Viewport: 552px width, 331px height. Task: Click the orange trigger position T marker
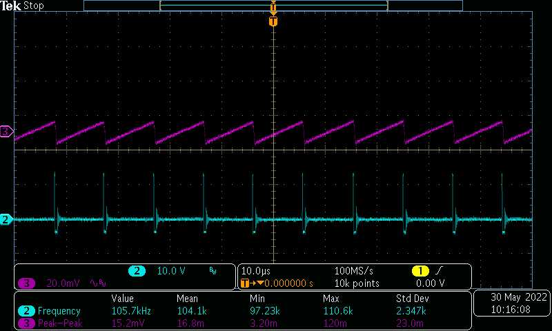(273, 21)
